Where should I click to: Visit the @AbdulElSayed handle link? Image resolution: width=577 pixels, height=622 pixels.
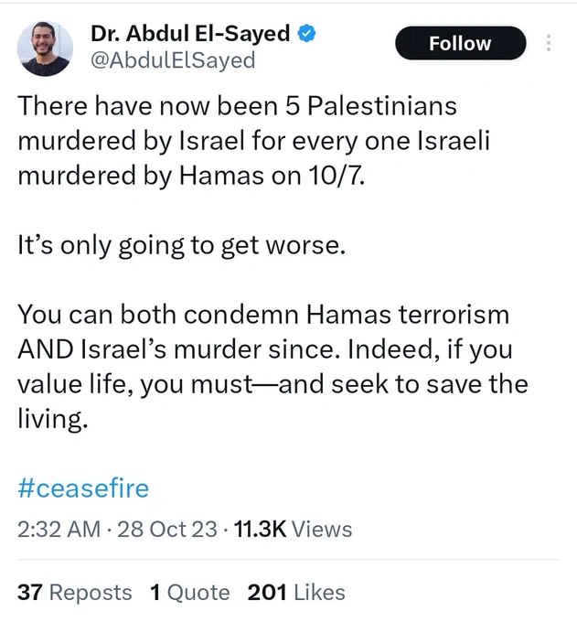tap(173, 60)
